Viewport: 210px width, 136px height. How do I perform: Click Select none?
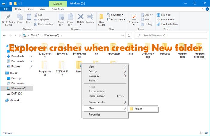(165, 20)
